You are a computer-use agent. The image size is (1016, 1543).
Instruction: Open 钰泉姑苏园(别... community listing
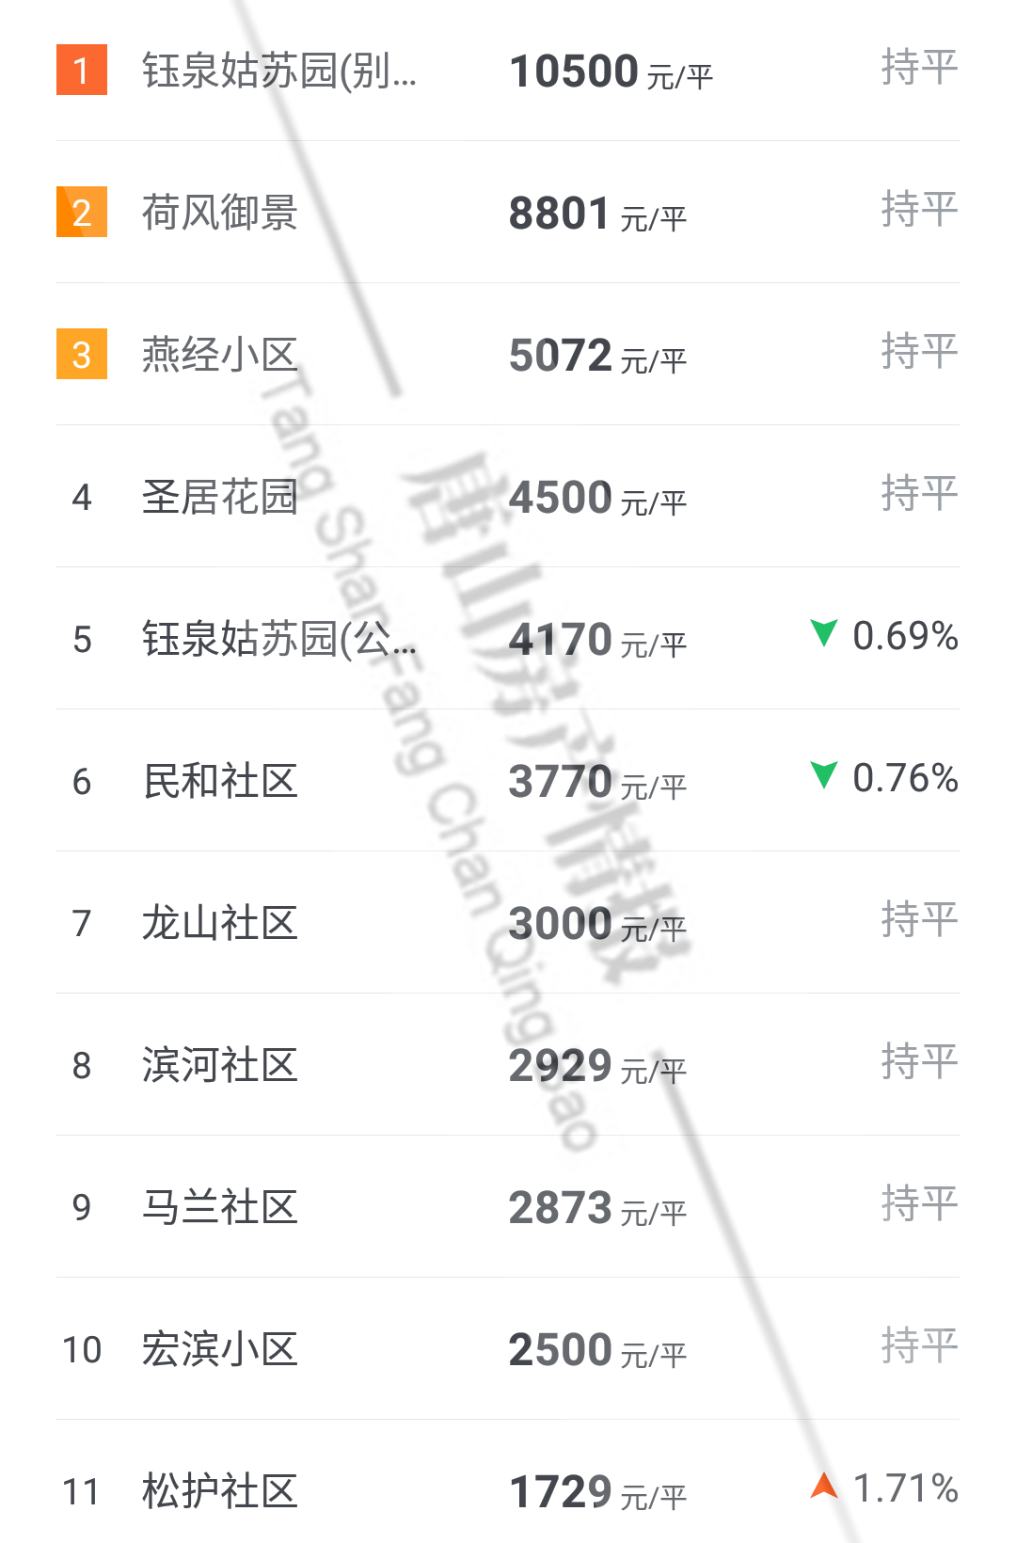pyautogui.click(x=279, y=71)
